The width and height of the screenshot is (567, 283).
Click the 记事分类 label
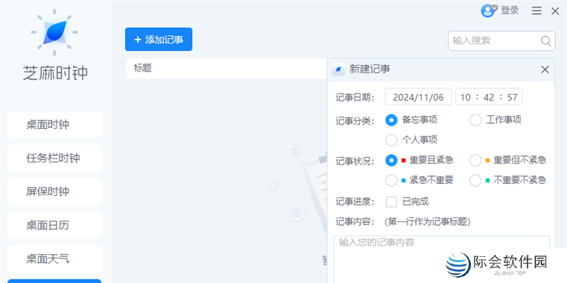pos(355,120)
